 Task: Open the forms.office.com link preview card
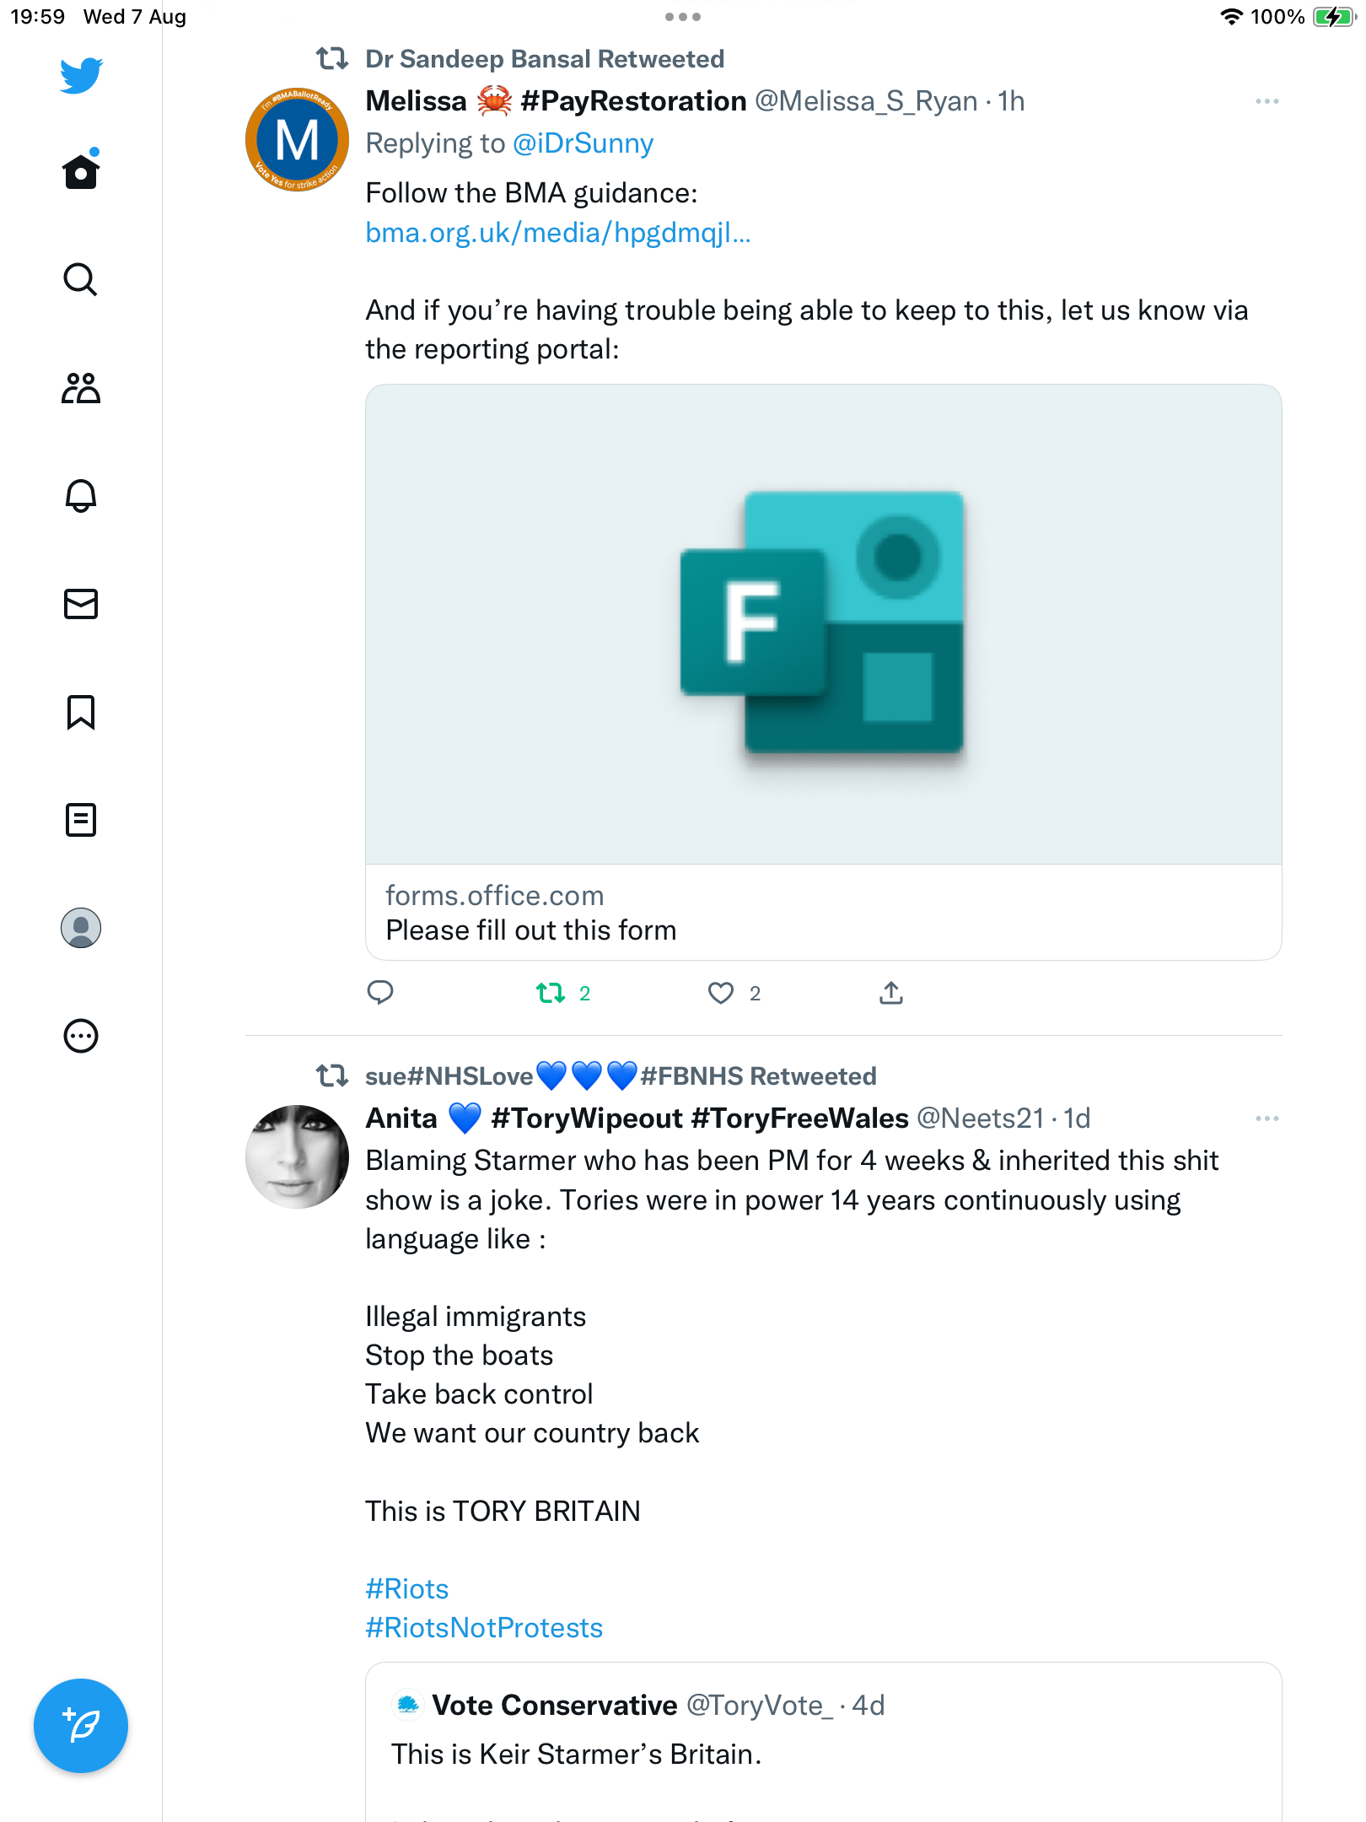(824, 672)
